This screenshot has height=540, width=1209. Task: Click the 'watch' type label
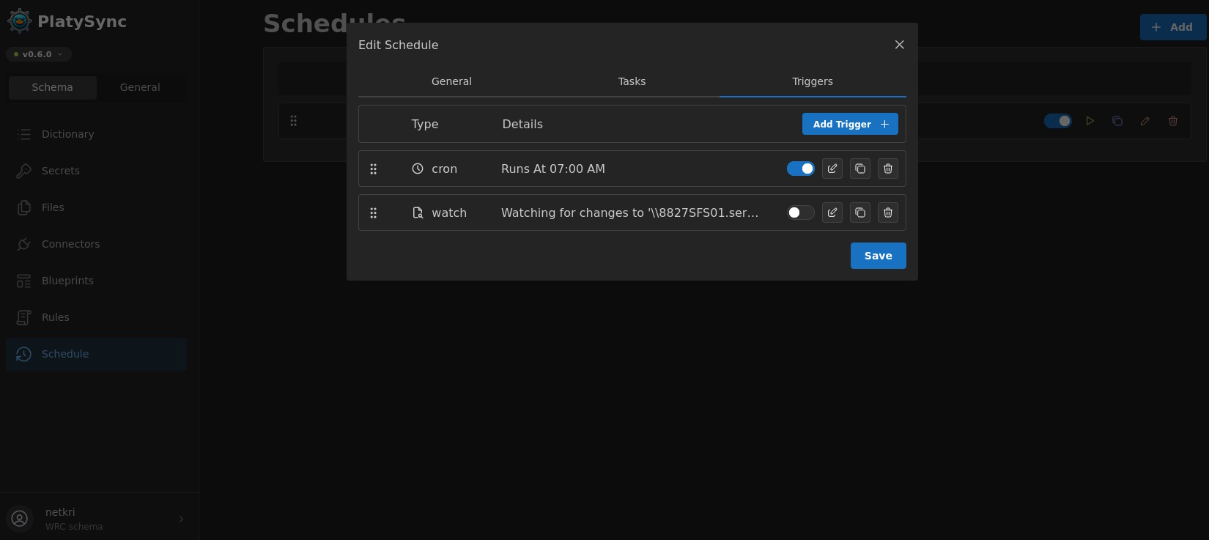tap(449, 212)
